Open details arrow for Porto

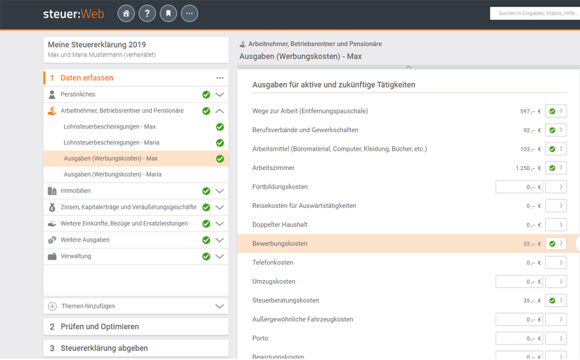point(556,338)
